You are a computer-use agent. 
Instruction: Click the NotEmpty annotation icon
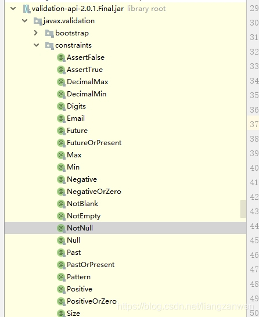point(61,216)
